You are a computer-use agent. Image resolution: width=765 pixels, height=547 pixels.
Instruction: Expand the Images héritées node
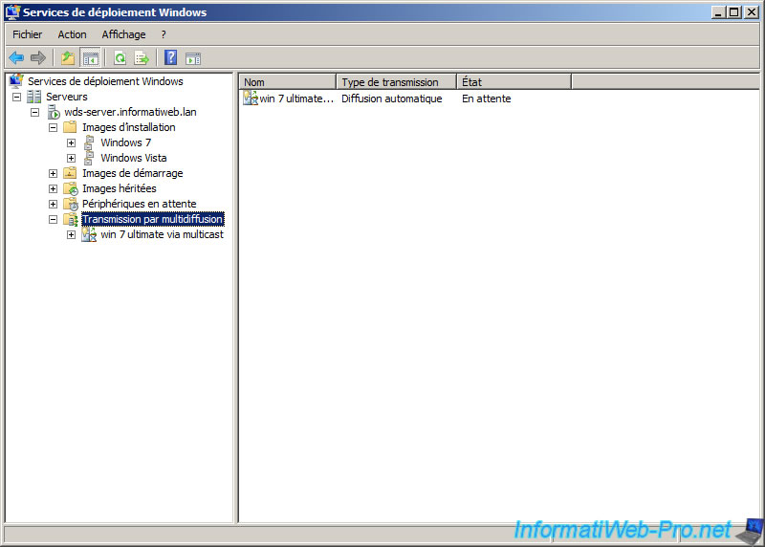(x=54, y=188)
